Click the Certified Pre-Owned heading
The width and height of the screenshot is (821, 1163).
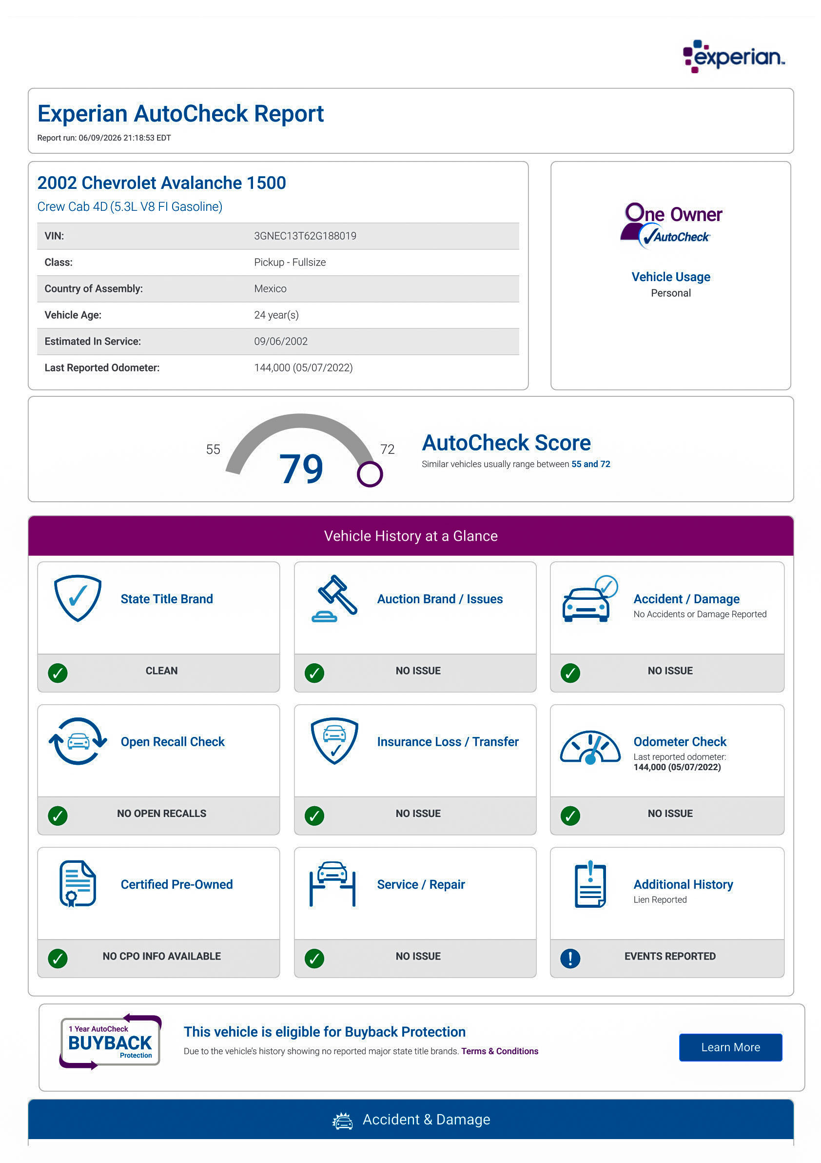pos(176,885)
